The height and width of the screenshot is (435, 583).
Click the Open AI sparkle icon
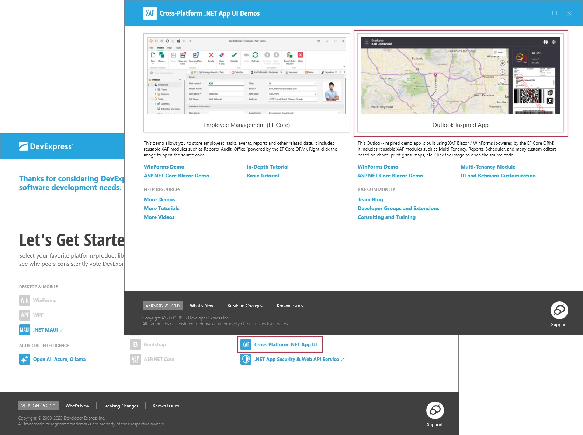[x=25, y=359]
